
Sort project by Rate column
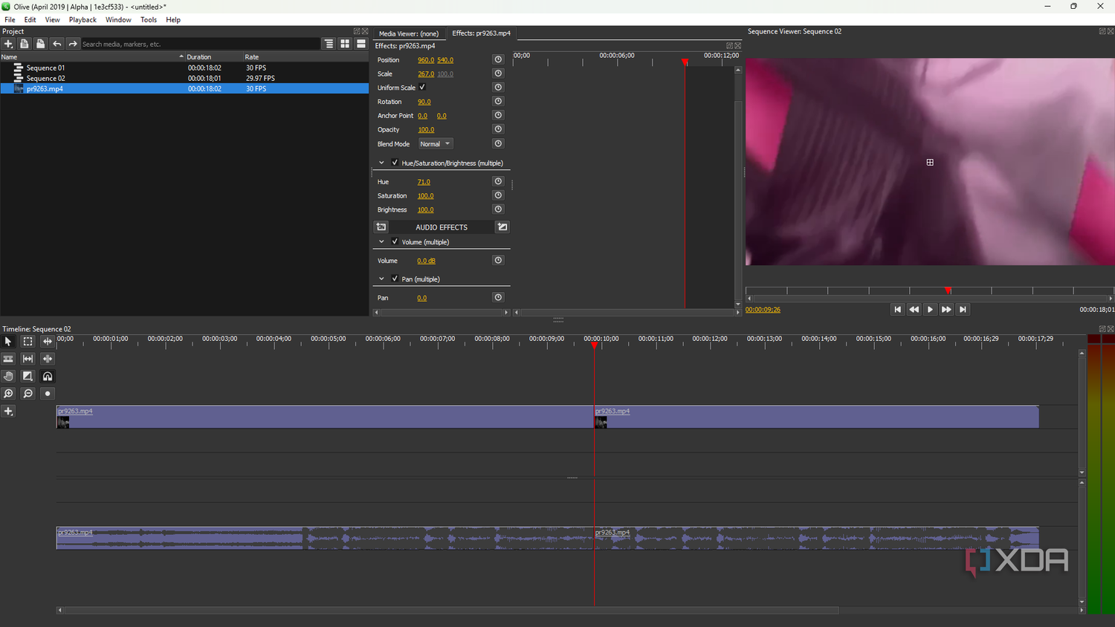pyautogui.click(x=306, y=56)
